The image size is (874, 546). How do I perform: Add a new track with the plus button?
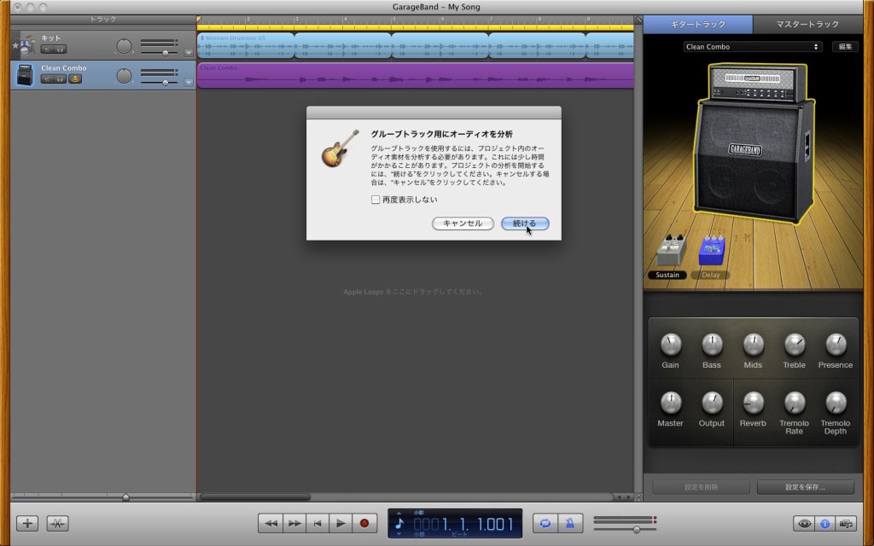27,524
